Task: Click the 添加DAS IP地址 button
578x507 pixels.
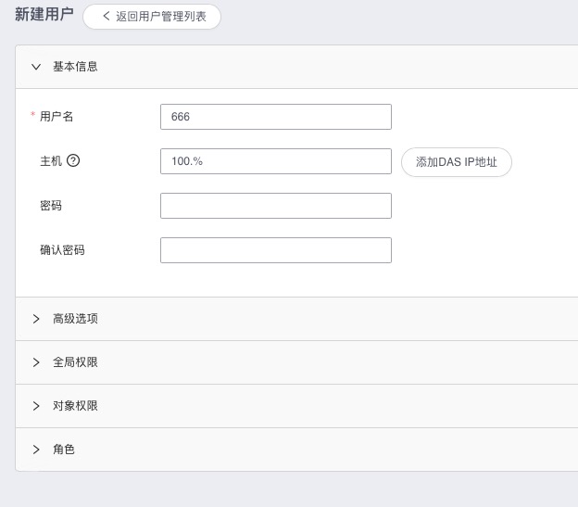Action: pyautogui.click(x=457, y=162)
